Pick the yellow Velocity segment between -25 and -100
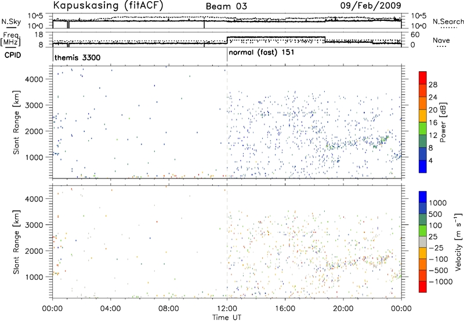Screen dimensions: 464x321 [423, 253]
